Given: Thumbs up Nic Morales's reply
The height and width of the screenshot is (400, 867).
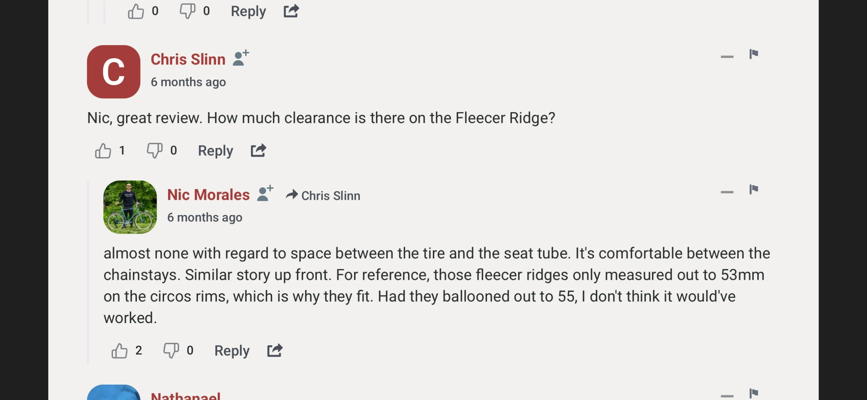Looking at the screenshot, I should (119, 350).
